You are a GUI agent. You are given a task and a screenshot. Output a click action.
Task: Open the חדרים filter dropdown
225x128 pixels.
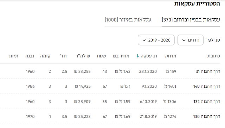[x=191, y=40]
